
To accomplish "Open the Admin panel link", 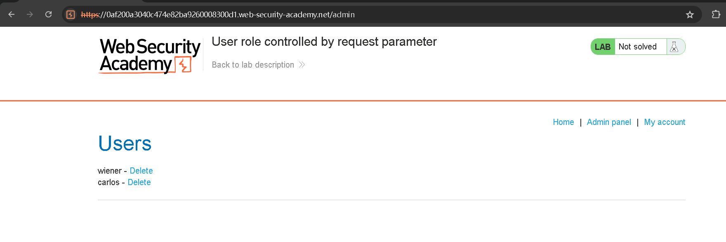I will [x=609, y=122].
